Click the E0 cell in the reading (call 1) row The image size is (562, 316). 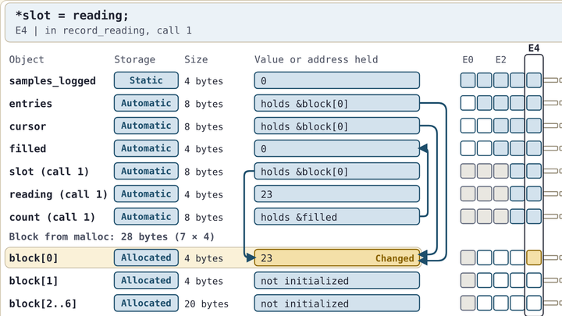pos(468,194)
